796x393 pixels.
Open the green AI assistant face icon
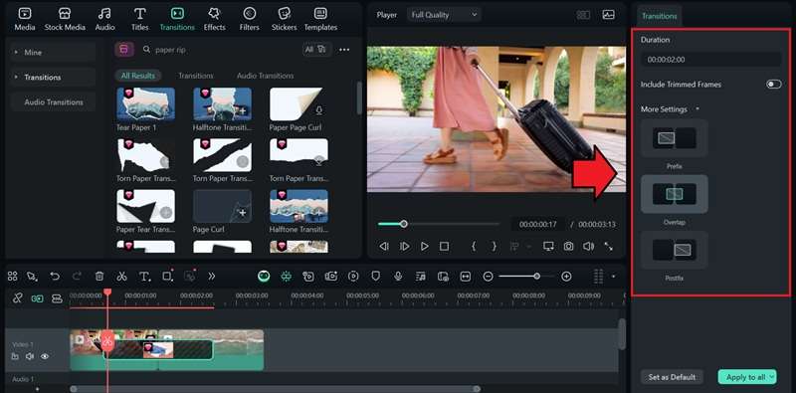pos(264,277)
